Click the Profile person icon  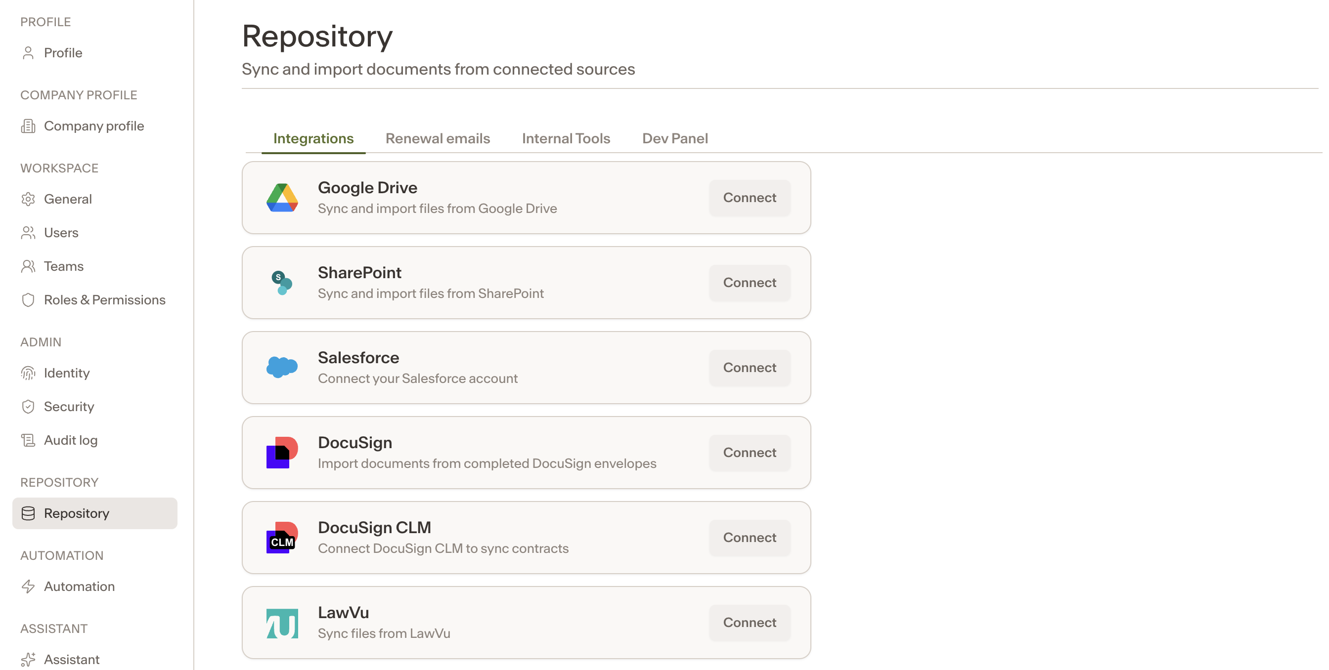pyautogui.click(x=28, y=53)
